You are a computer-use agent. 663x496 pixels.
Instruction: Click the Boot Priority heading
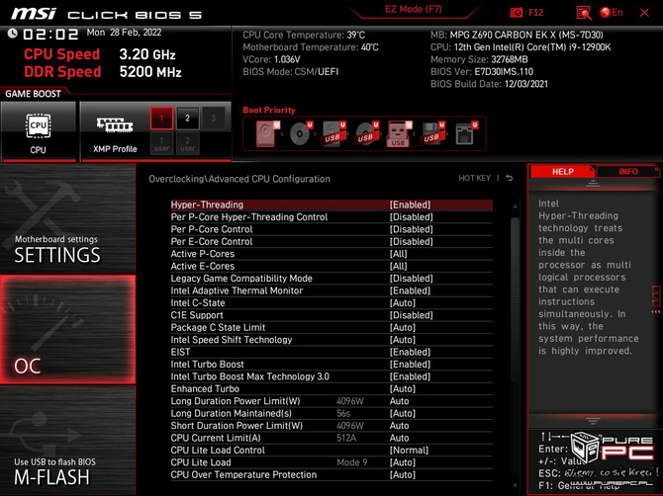[269, 110]
